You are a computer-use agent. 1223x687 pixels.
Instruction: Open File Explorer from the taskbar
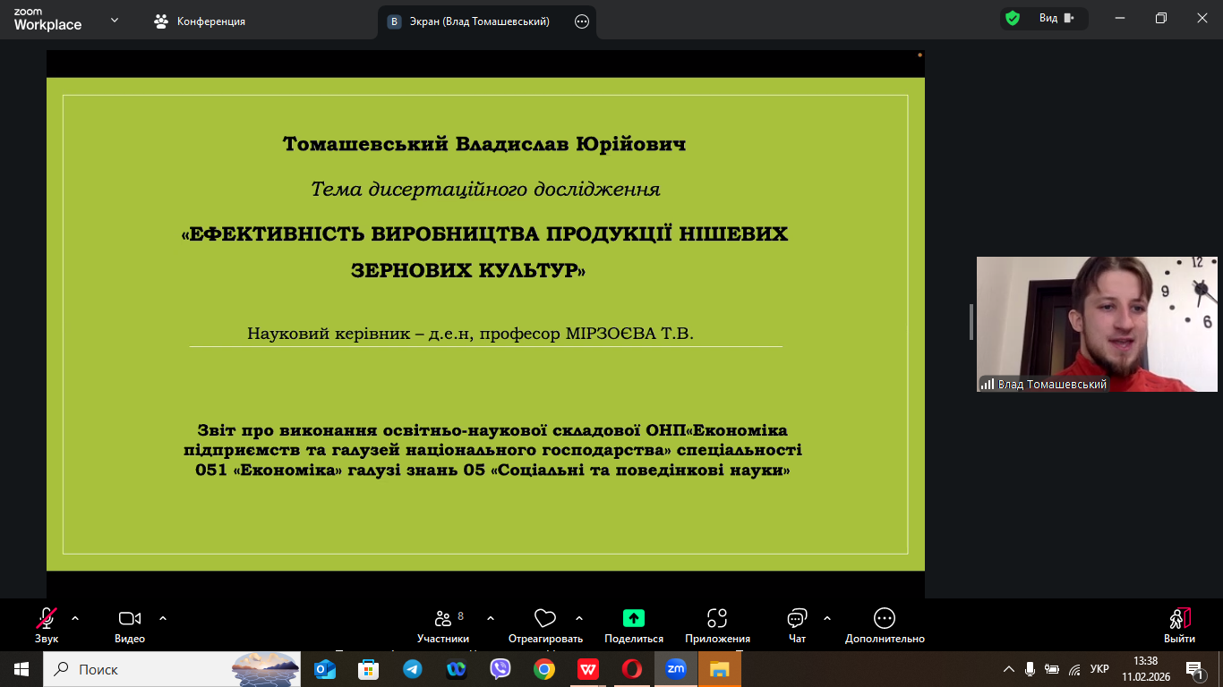[719, 669]
